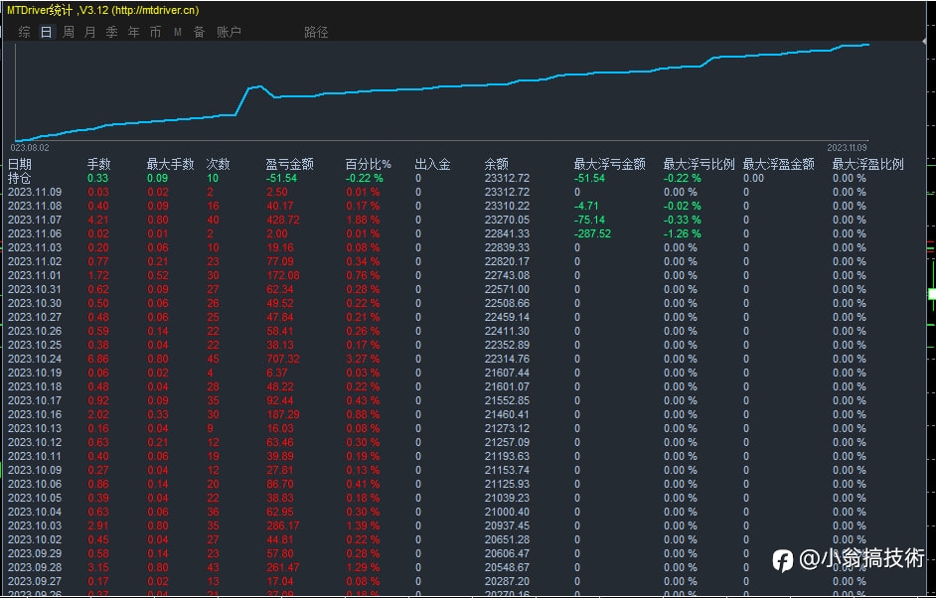
Task: Select the 2023.10.16 date row
Action: [35, 414]
